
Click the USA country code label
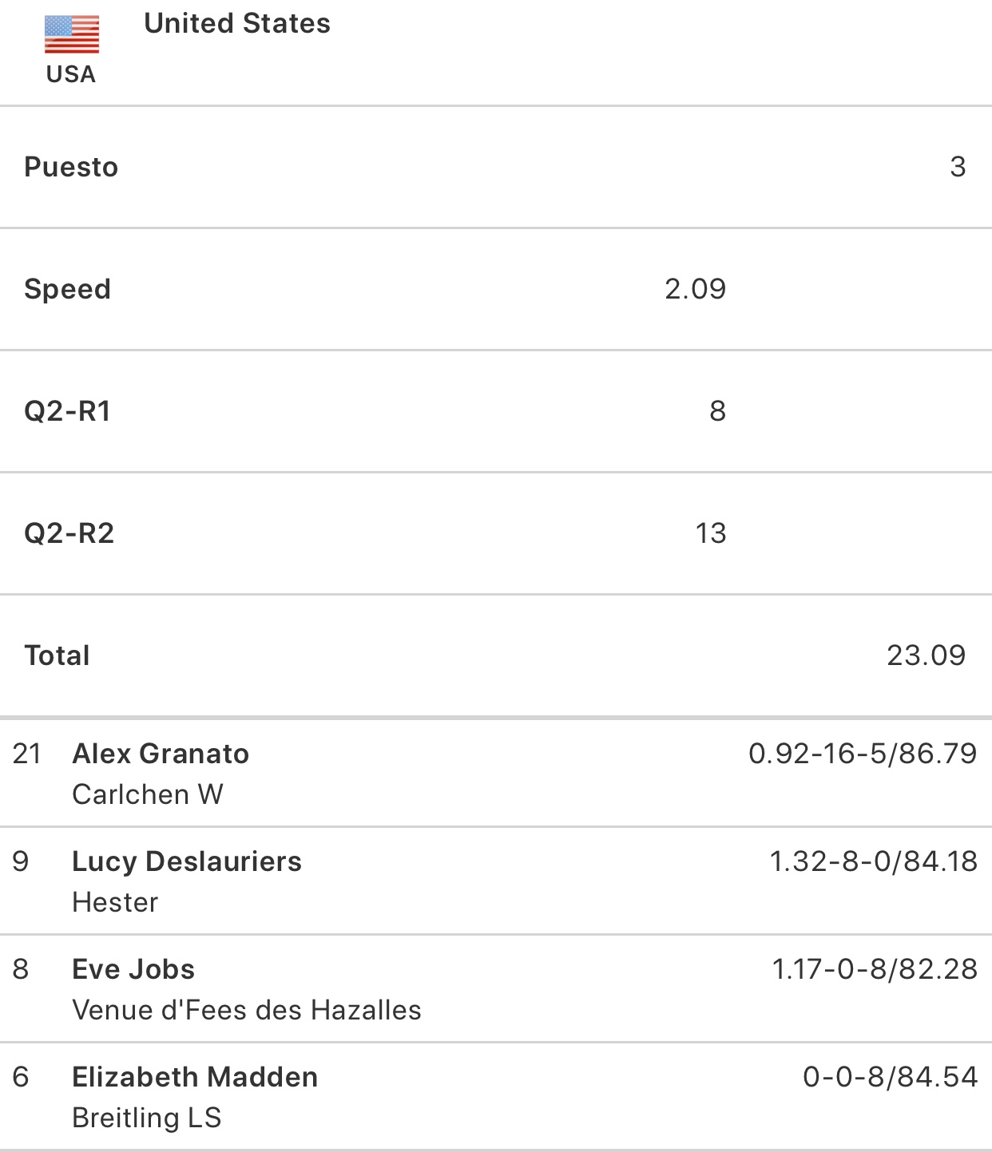[71, 74]
